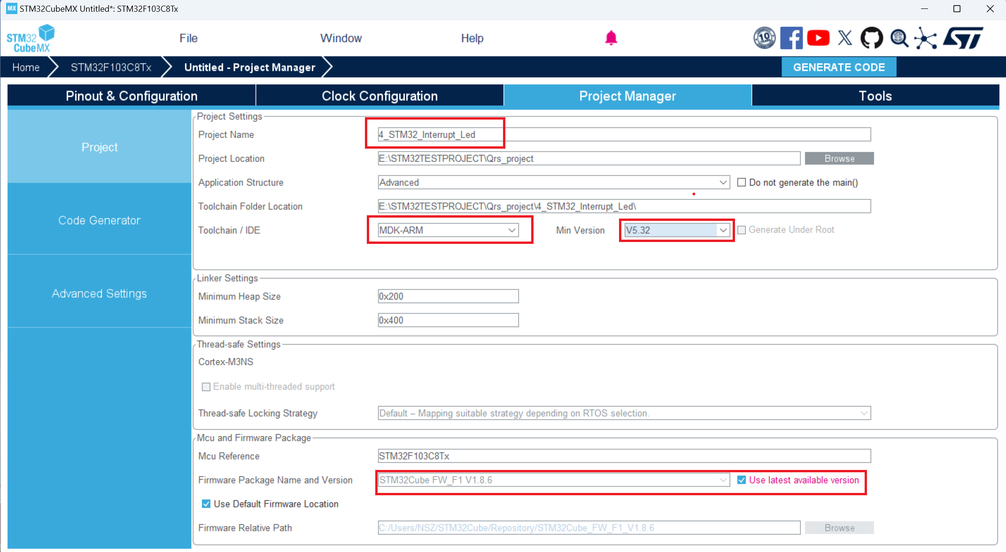Click the GitHub icon in header
The image size is (1006, 552).
point(871,38)
